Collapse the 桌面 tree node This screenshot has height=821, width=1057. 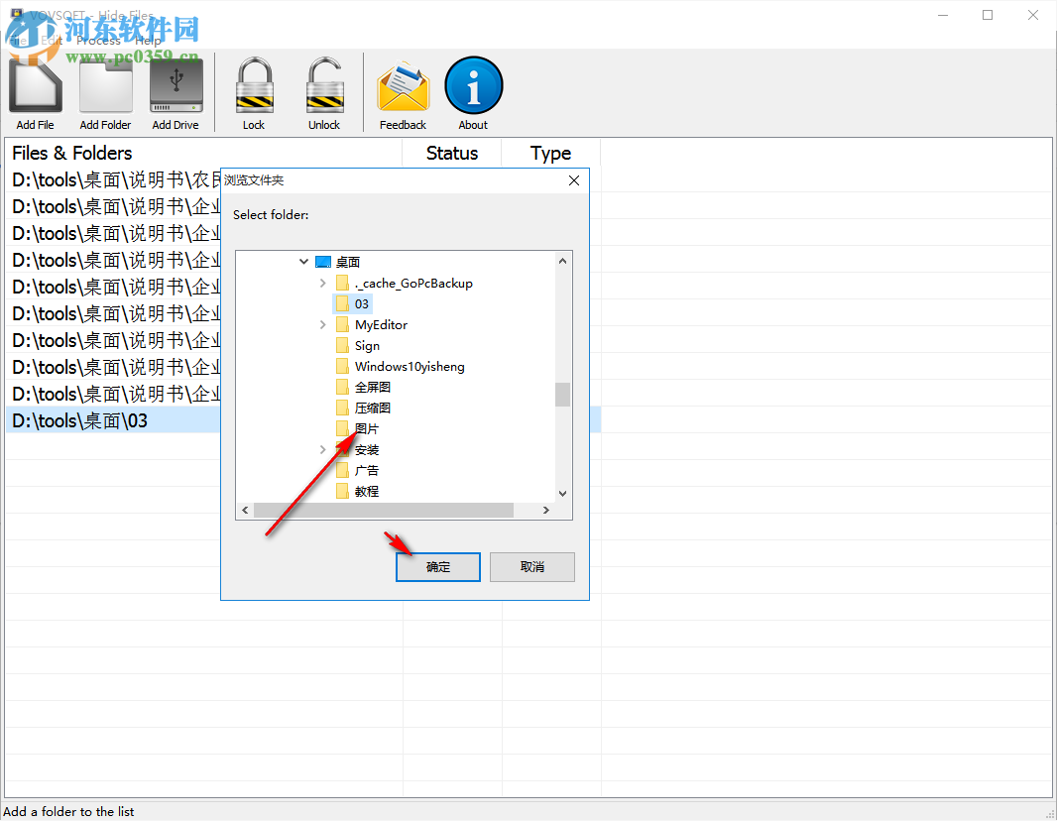pyautogui.click(x=303, y=262)
